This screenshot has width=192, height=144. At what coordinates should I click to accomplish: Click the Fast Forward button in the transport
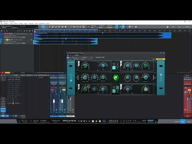(x=84, y=121)
